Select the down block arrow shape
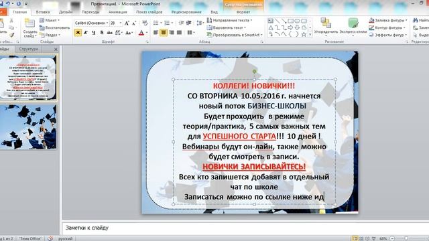Screen dimensions: 429x241 click(x=297, y=27)
